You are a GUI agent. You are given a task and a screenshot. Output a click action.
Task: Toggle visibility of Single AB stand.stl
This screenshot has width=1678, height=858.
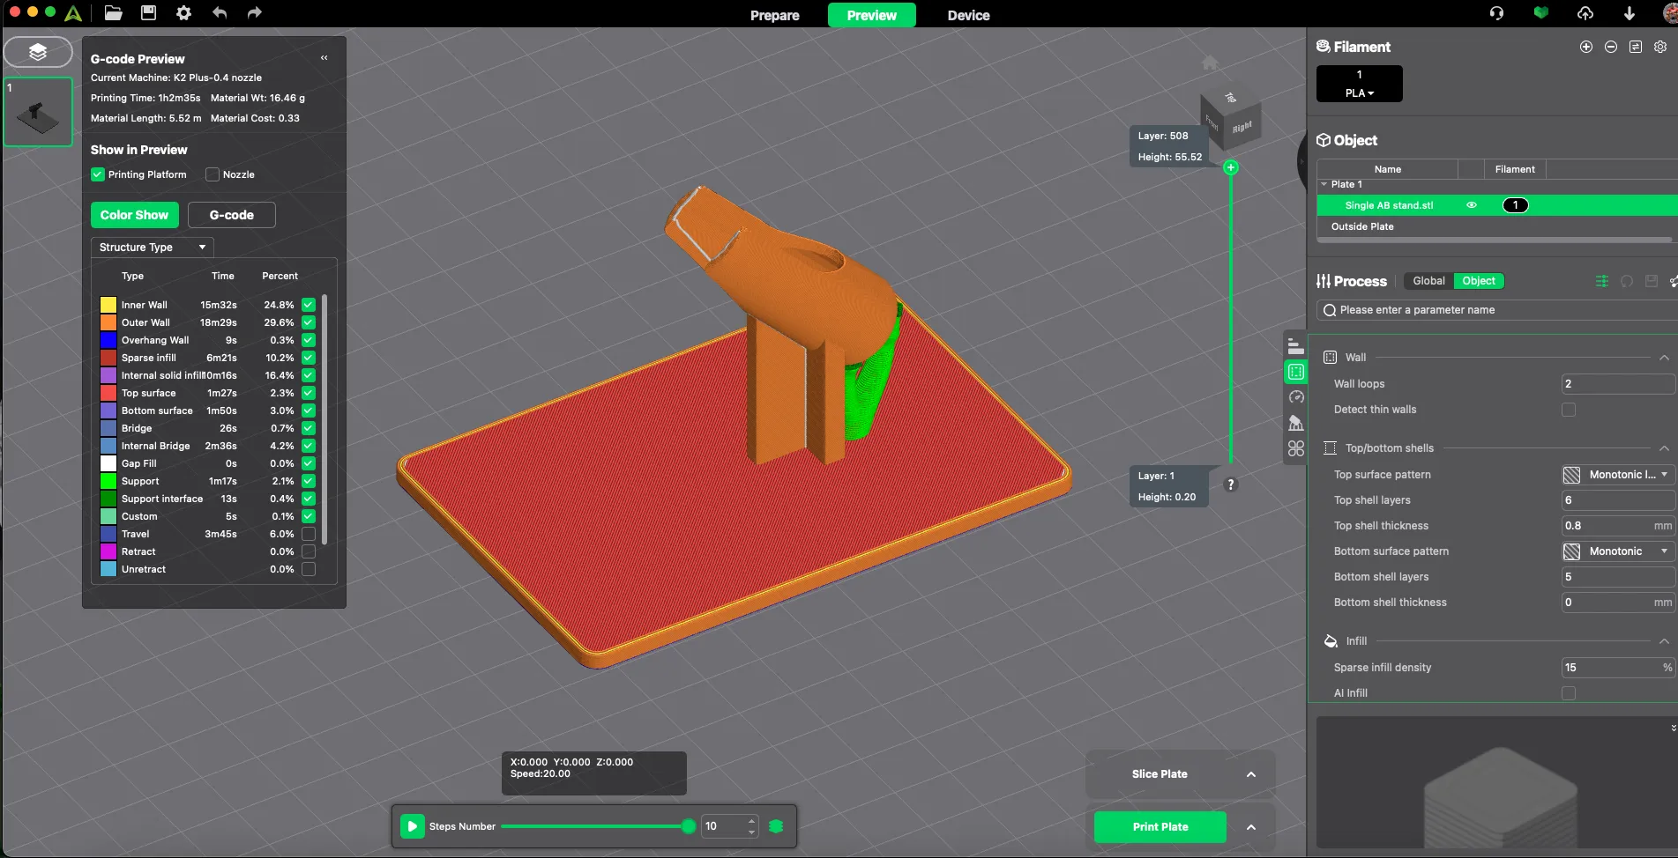tap(1471, 204)
